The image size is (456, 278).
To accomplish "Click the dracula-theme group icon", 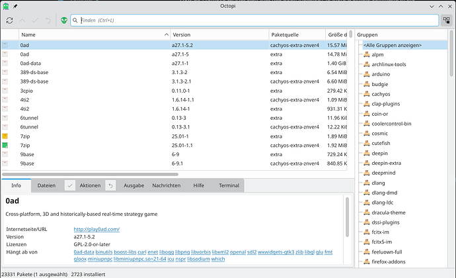I will 367,212.
